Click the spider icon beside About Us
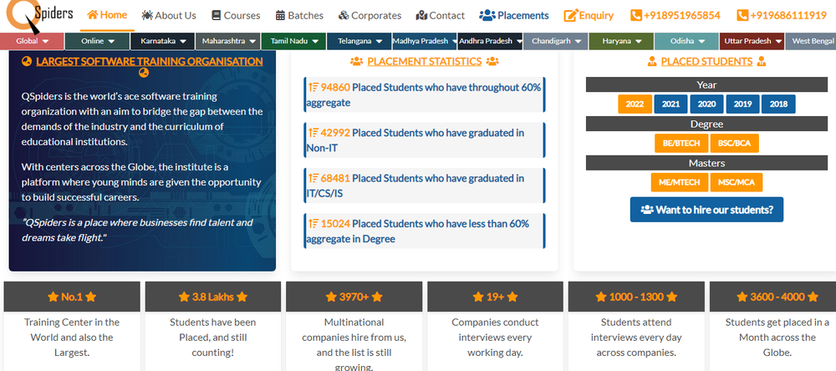The width and height of the screenshot is (836, 371). pyautogui.click(x=147, y=15)
